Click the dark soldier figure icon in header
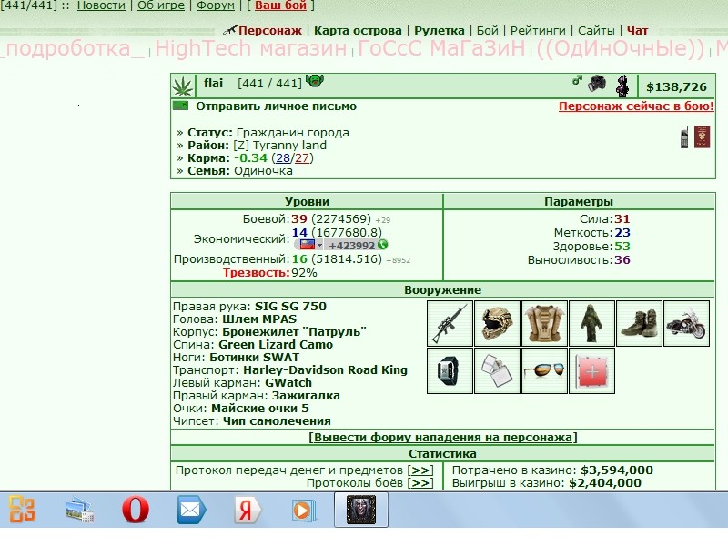The width and height of the screenshot is (728, 546). (x=622, y=86)
